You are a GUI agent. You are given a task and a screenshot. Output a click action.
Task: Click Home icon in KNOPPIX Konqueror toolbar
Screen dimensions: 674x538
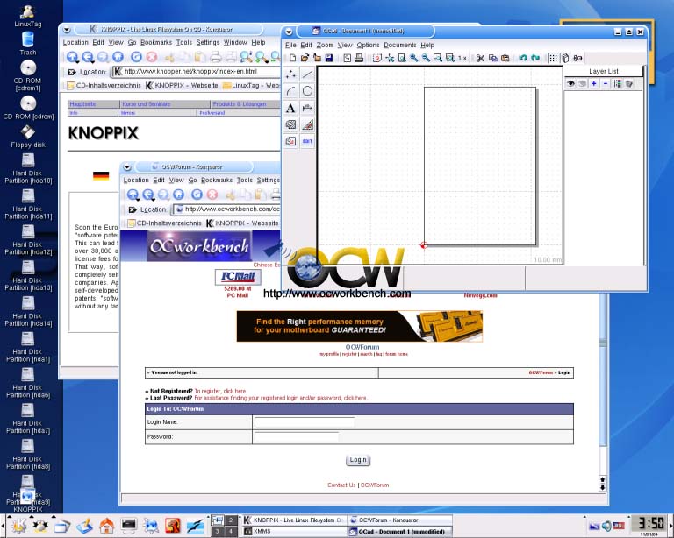coord(118,57)
